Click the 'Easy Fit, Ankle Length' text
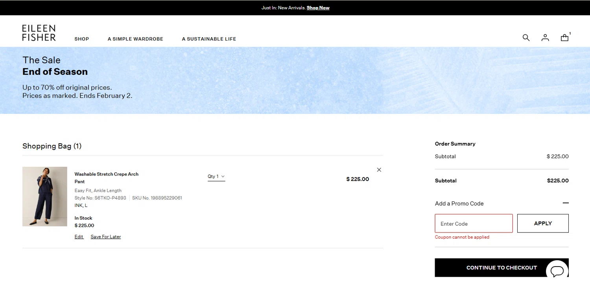 coord(98,190)
